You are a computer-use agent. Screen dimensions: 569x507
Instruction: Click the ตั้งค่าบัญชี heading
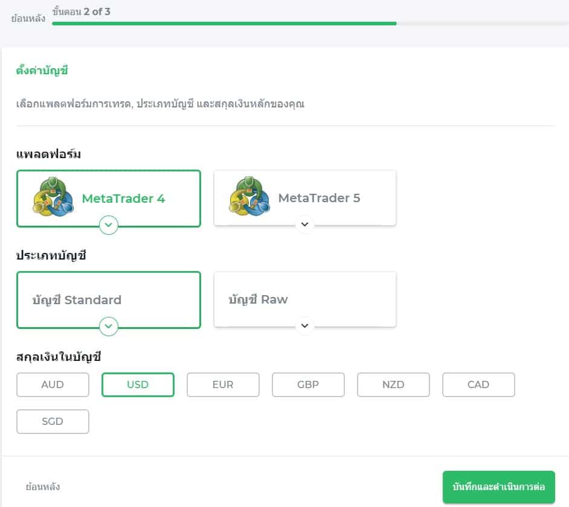(42, 71)
